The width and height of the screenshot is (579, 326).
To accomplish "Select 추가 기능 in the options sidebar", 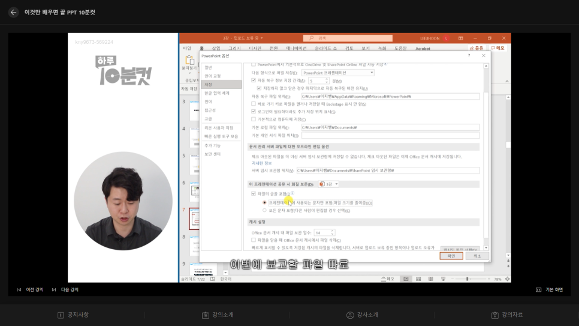I will point(212,145).
